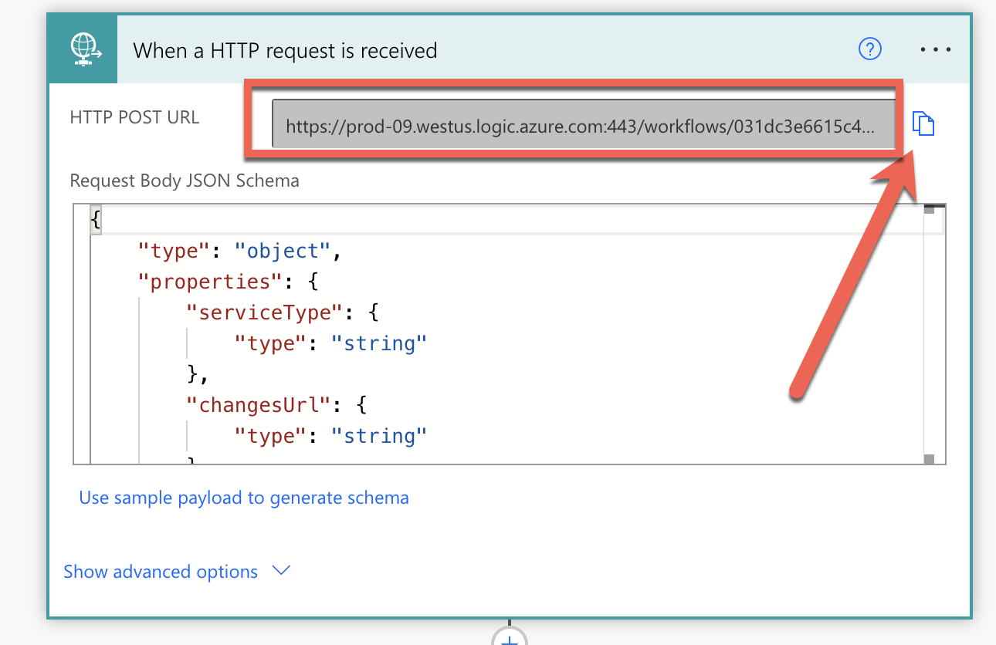Copy the HTTP POST URL to clipboard
The image size is (996, 645).
(923, 123)
